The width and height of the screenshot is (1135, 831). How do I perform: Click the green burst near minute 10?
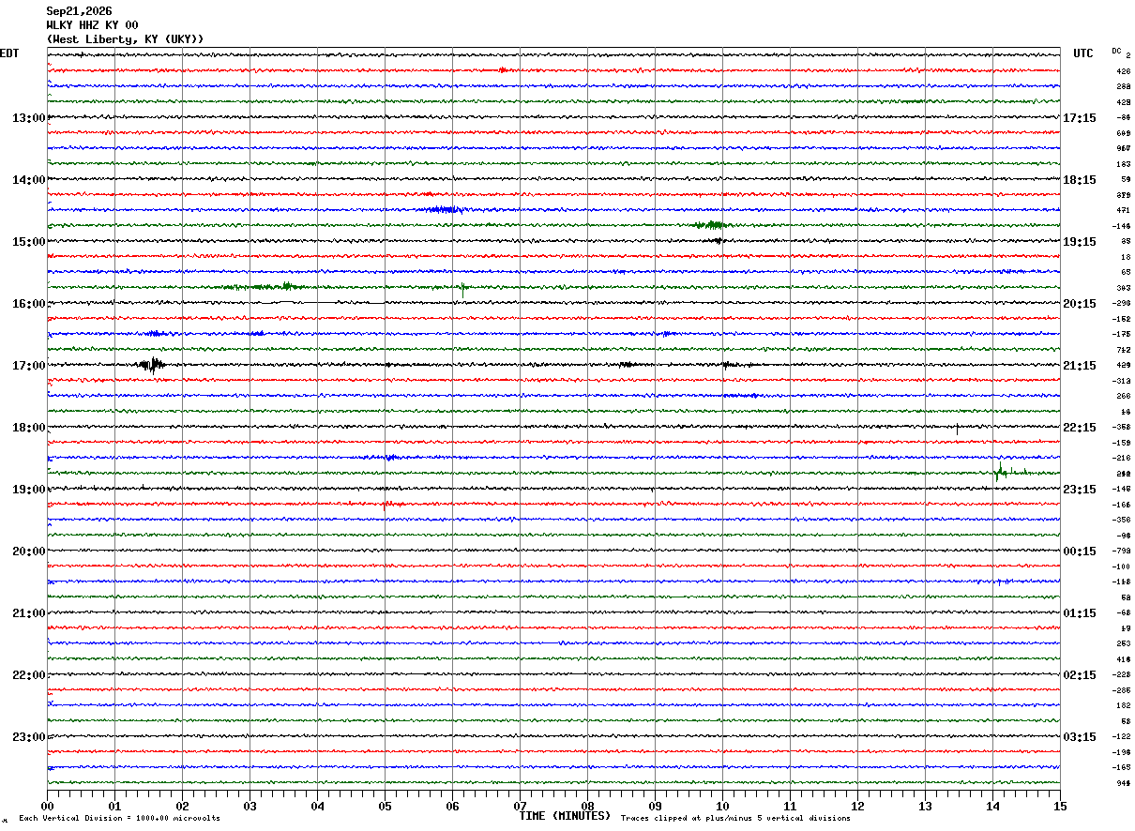[x=709, y=225]
